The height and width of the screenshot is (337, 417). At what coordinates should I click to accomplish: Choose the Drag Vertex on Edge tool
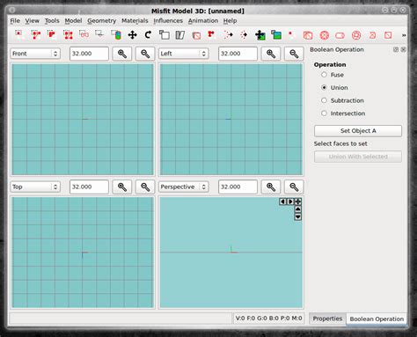[211, 34]
